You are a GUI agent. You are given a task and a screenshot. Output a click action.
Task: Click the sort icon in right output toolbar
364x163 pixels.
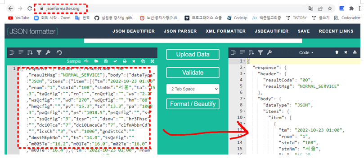tap(251, 53)
